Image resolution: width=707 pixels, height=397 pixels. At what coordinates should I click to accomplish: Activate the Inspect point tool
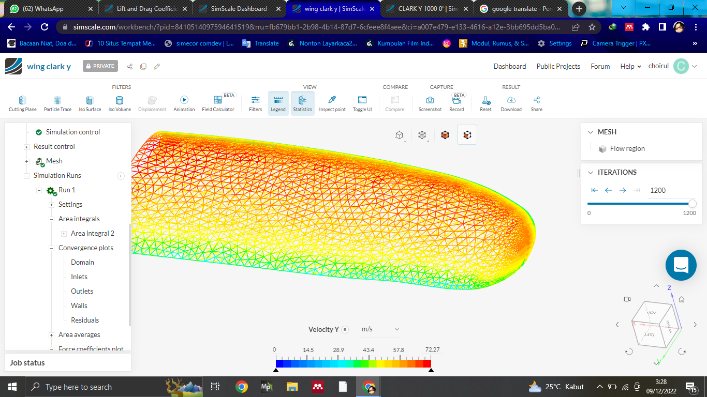tap(332, 103)
